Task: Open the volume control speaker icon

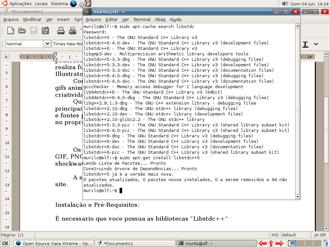Action: click(x=285, y=4)
